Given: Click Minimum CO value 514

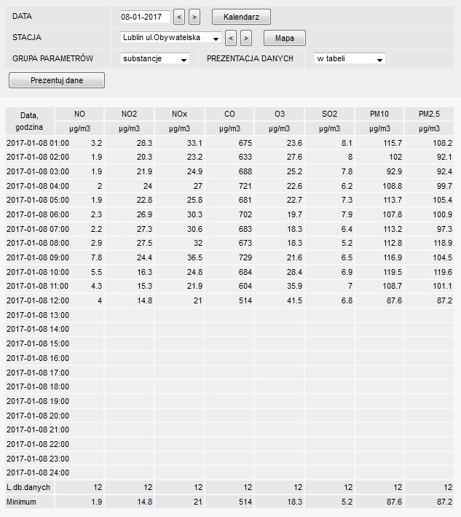Looking at the screenshot, I should [245, 502].
